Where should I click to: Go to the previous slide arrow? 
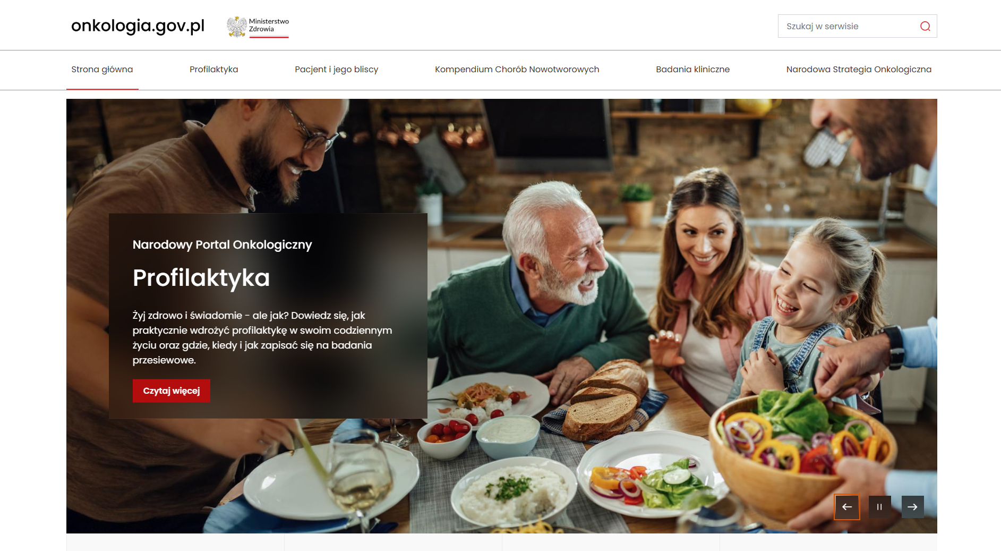click(x=847, y=507)
